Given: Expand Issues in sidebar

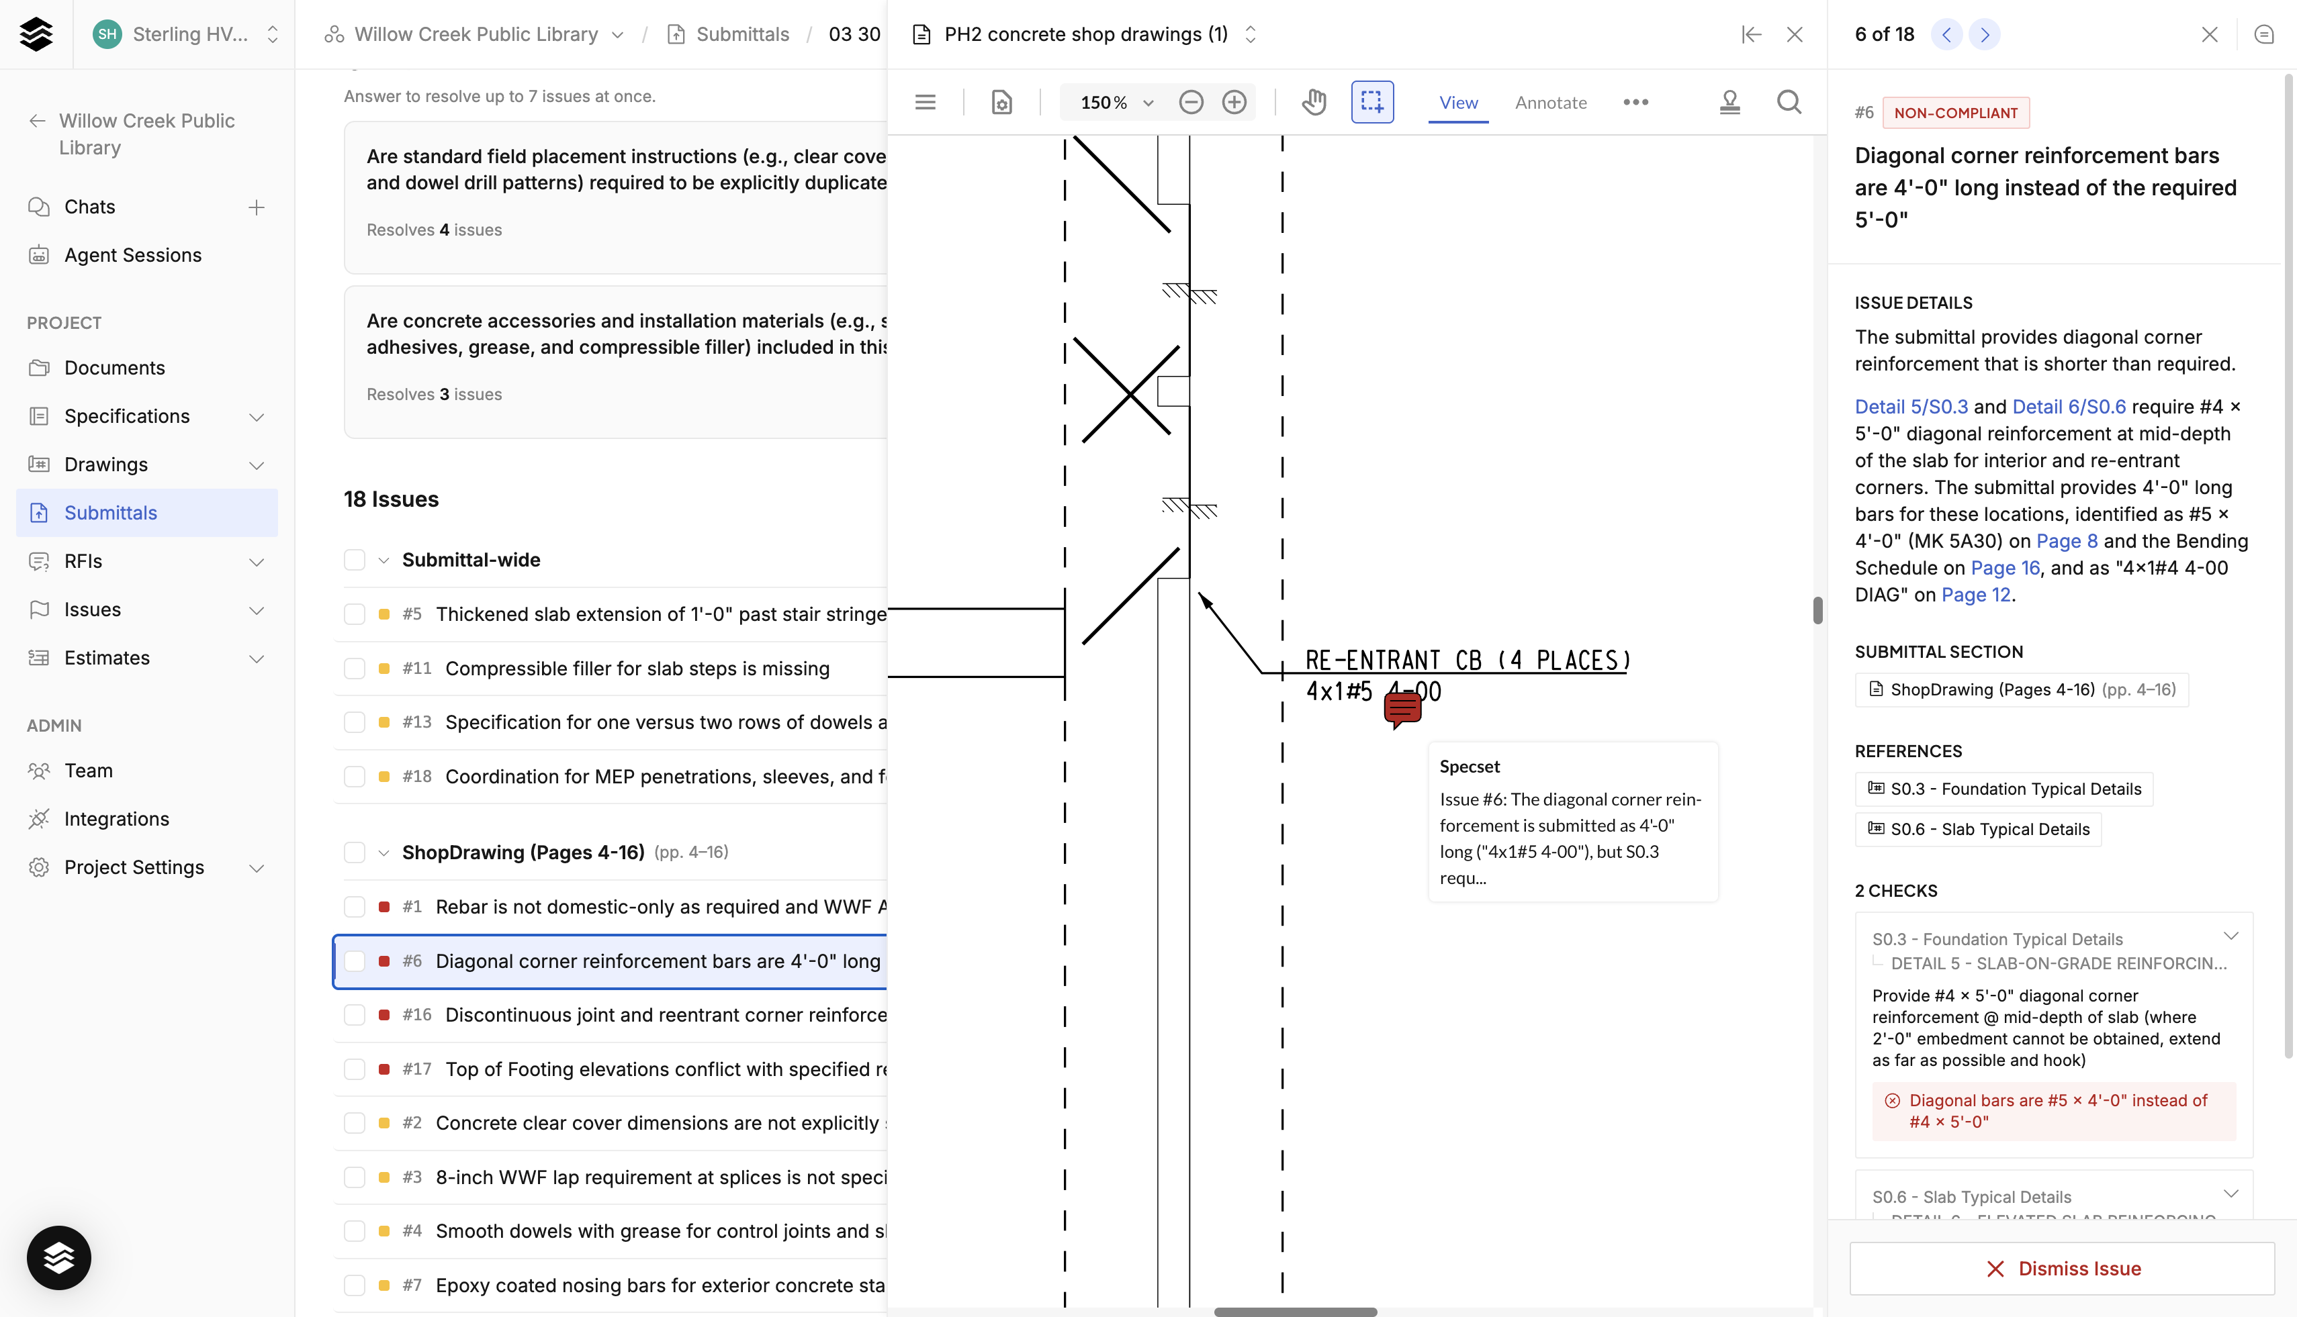Looking at the screenshot, I should tap(256, 609).
